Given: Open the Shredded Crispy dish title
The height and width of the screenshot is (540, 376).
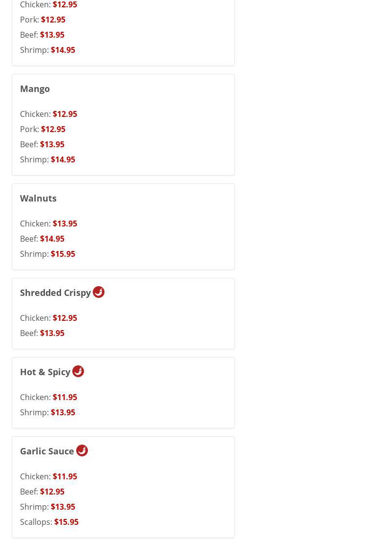Looking at the screenshot, I should (x=55, y=292).
